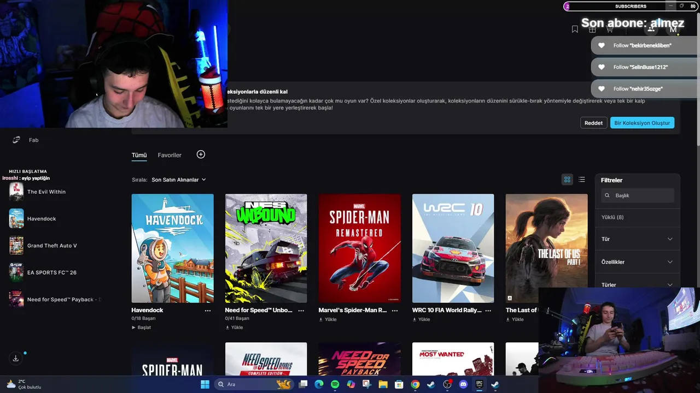Open the downloads icon in sidebar

pyautogui.click(x=16, y=358)
